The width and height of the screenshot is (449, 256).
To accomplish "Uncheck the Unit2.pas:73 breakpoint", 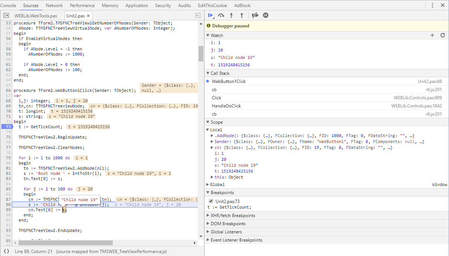I will 211,201.
